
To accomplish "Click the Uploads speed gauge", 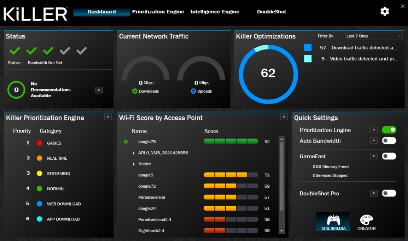I will (201, 68).
